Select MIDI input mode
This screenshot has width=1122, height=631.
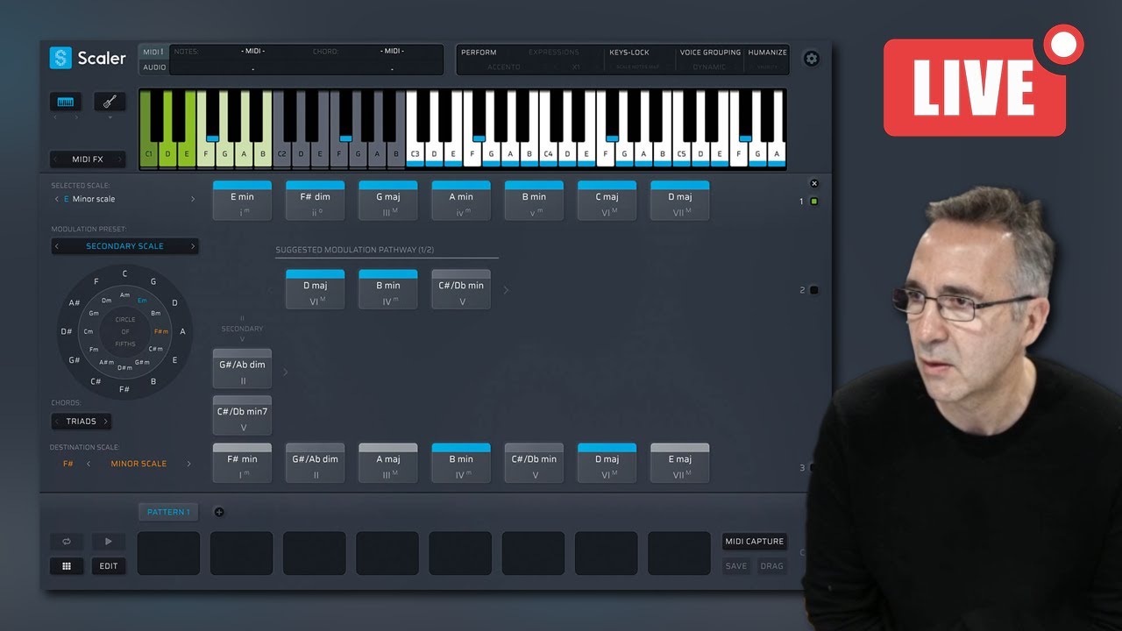[153, 53]
